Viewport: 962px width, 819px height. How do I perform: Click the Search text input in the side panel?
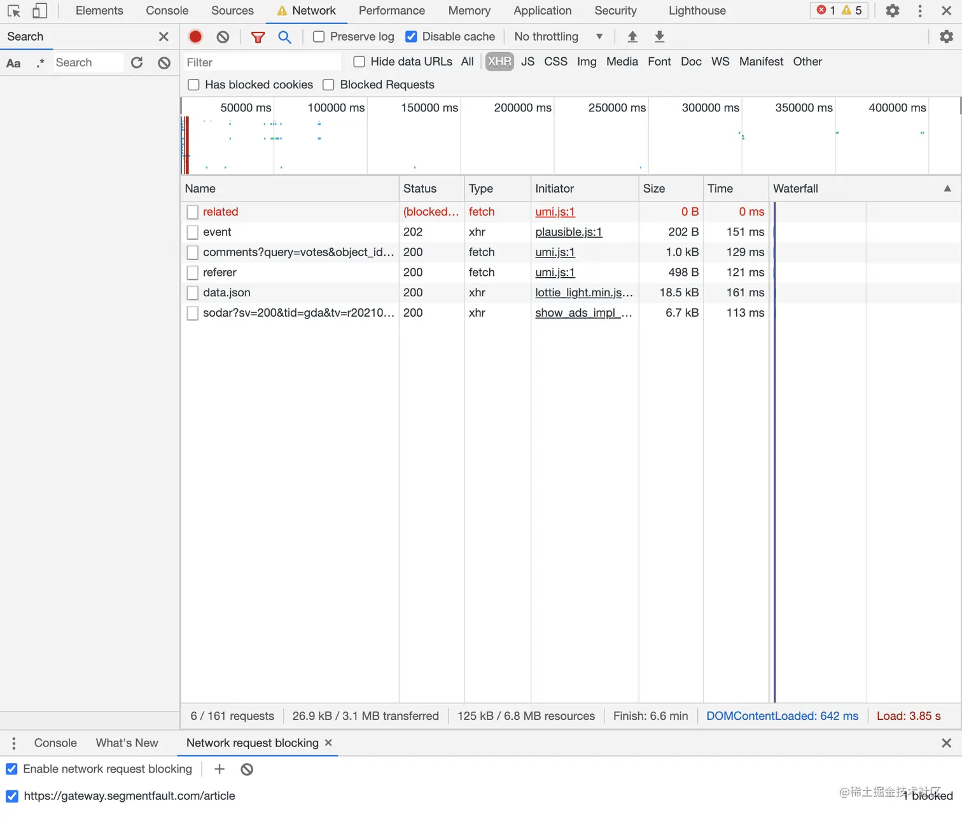[x=87, y=62]
